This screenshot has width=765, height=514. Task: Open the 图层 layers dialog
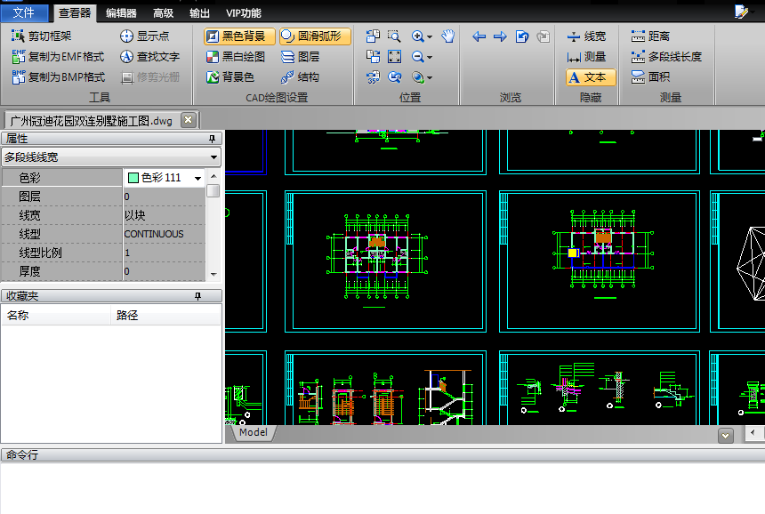[x=300, y=57]
